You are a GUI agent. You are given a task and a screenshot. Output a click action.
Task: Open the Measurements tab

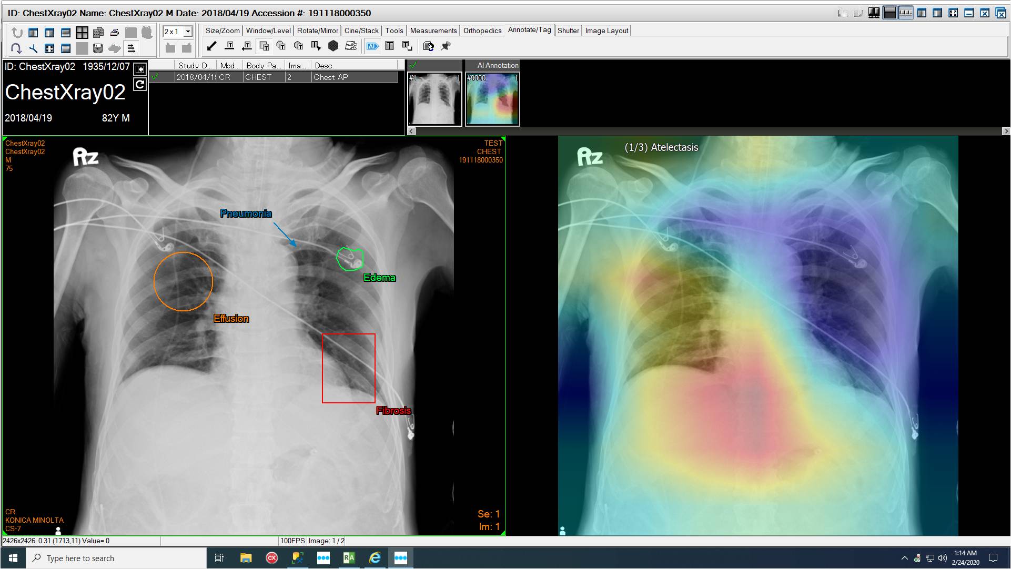pyautogui.click(x=433, y=31)
